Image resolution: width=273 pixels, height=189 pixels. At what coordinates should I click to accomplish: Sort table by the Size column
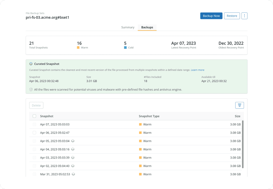point(238,116)
